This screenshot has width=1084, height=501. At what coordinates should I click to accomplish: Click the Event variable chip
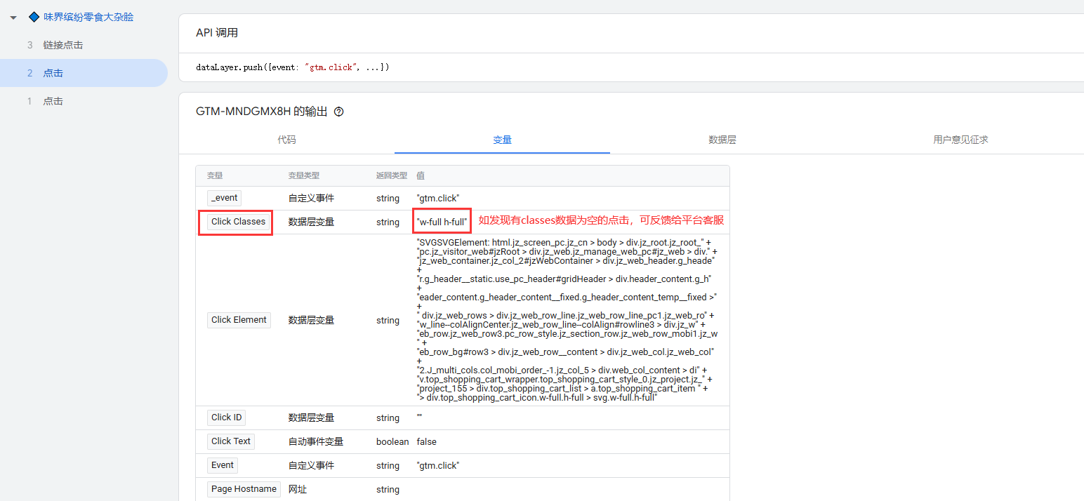[x=222, y=465]
